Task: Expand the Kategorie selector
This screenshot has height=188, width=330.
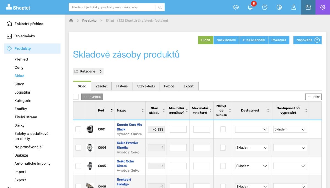Action: 88,71
